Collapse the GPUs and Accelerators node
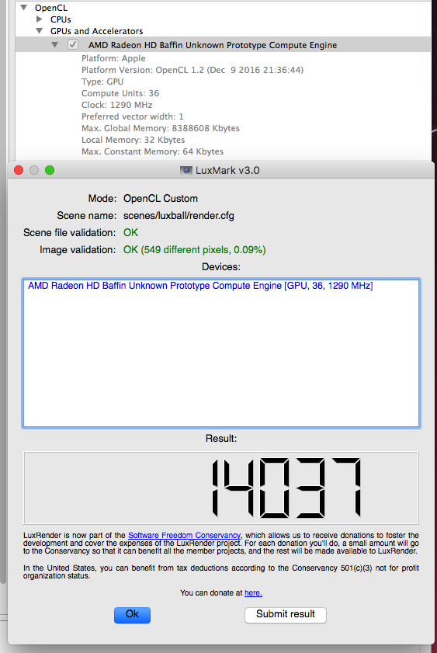The width and height of the screenshot is (437, 653). pos(39,31)
